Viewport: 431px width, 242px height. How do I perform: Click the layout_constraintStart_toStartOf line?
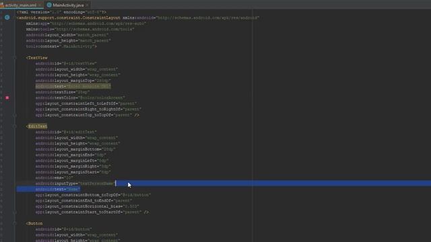pos(92,212)
